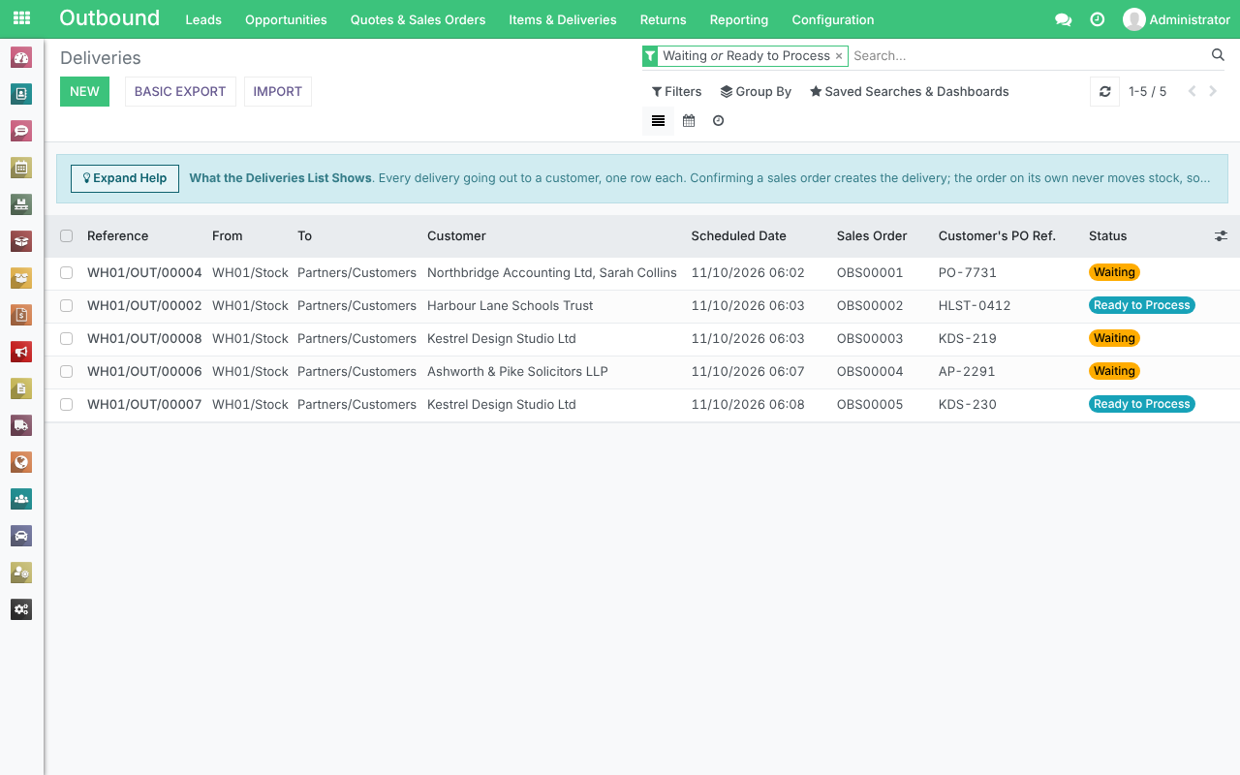Tick checkbox for WH01/OUT/00004
The width and height of the screenshot is (1240, 775).
pyautogui.click(x=66, y=273)
